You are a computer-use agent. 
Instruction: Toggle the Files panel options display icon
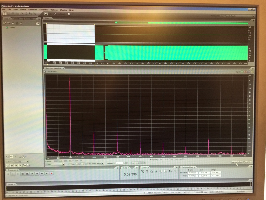tap(37, 23)
